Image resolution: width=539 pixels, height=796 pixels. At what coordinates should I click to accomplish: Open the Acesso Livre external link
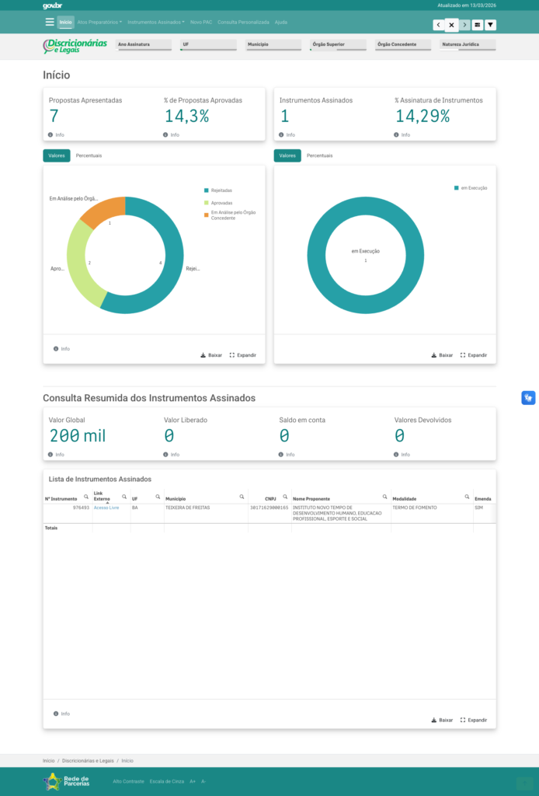pyautogui.click(x=106, y=508)
